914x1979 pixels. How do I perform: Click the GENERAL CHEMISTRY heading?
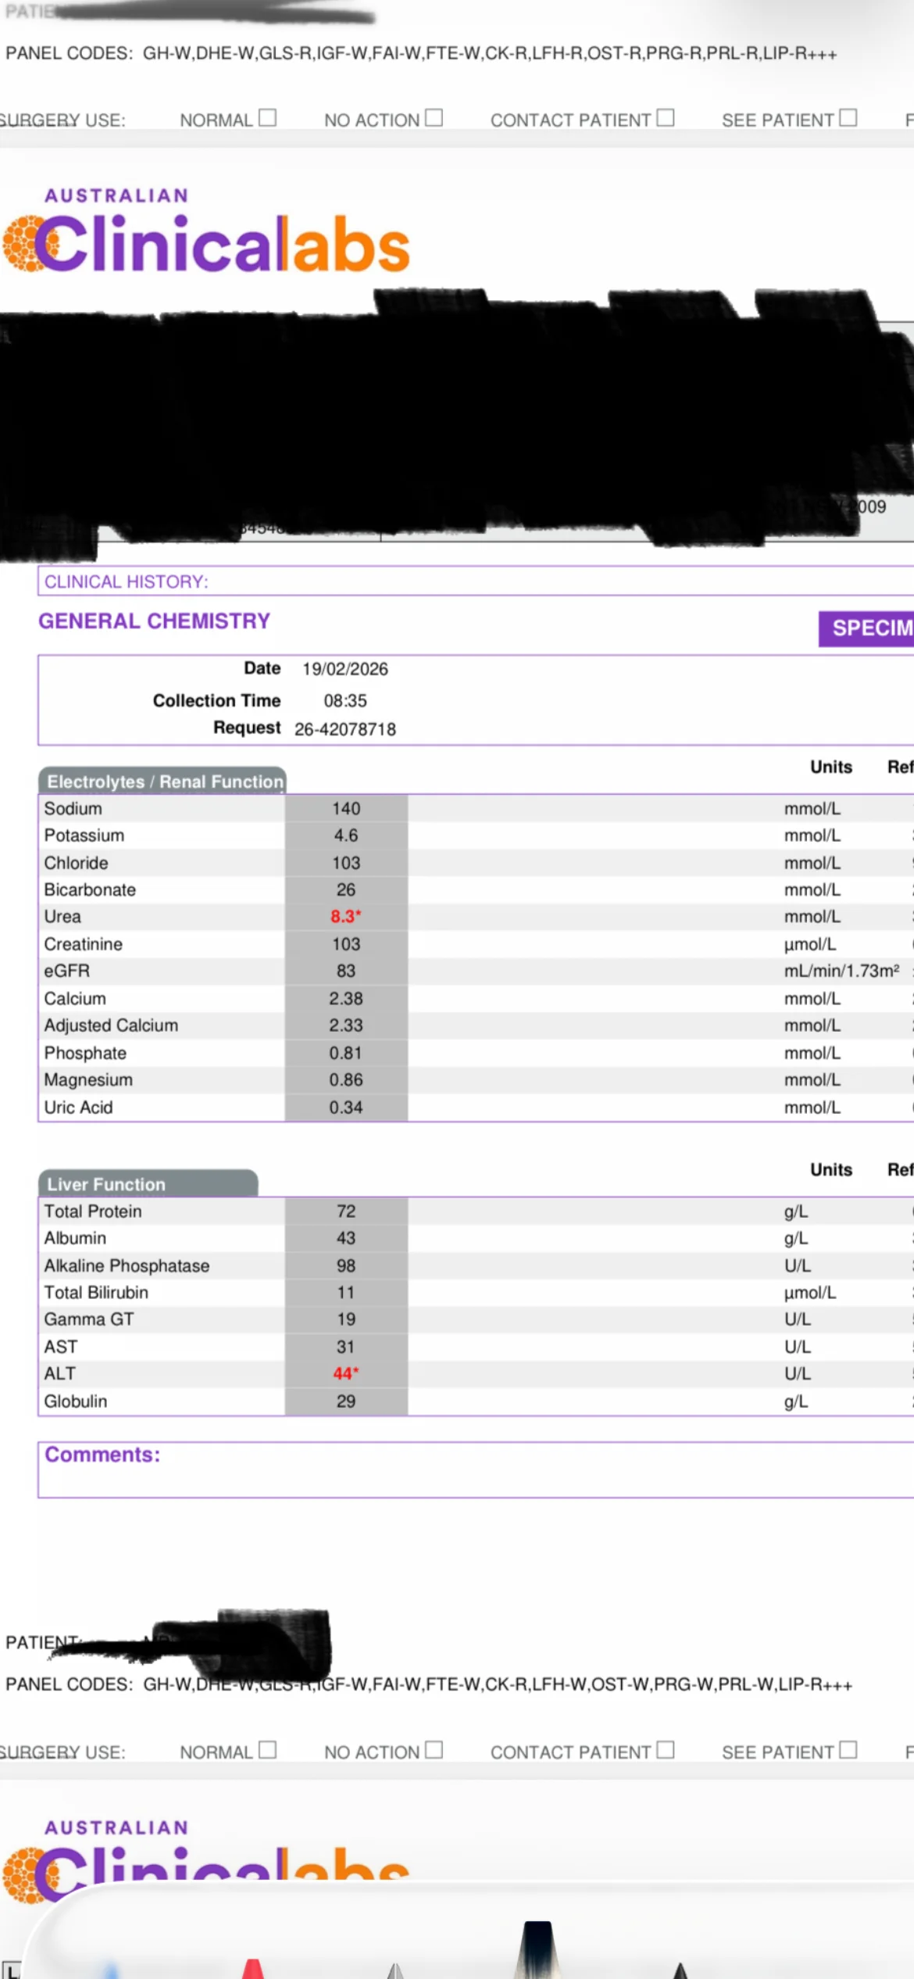[x=154, y=621]
